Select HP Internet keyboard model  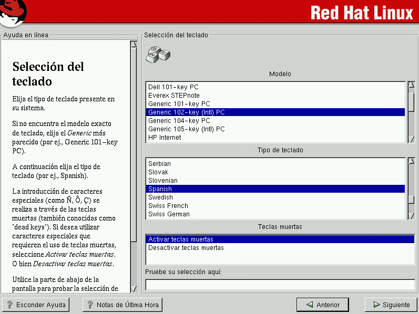click(x=165, y=138)
